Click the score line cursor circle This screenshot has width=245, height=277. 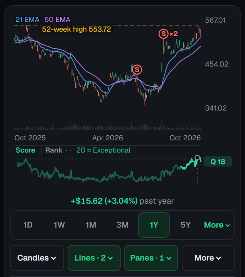(197, 158)
